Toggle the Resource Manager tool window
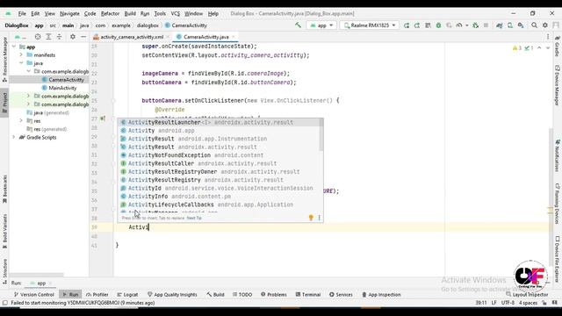The image size is (562, 316). [4, 60]
